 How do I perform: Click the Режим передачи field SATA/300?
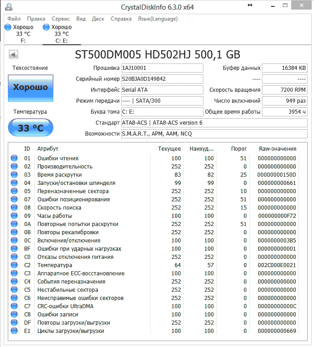click(162, 101)
